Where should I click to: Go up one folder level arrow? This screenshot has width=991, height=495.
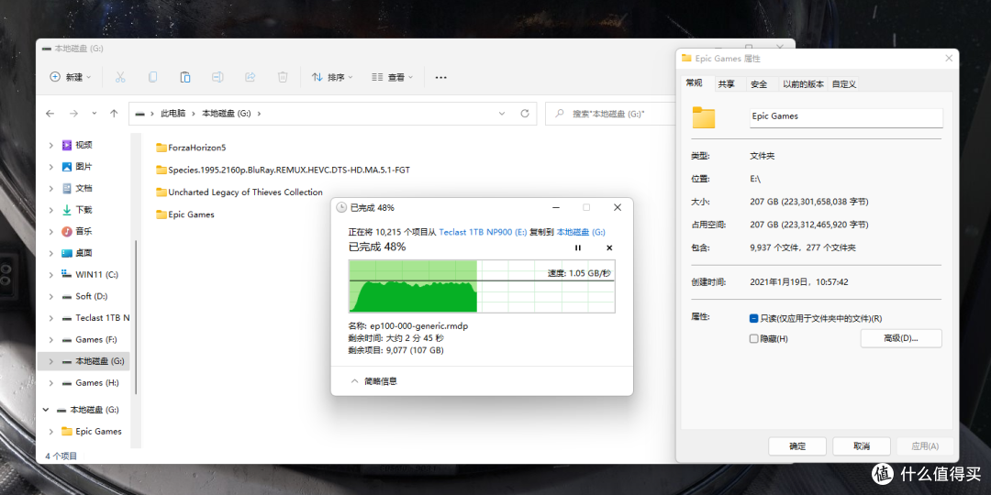(x=114, y=114)
